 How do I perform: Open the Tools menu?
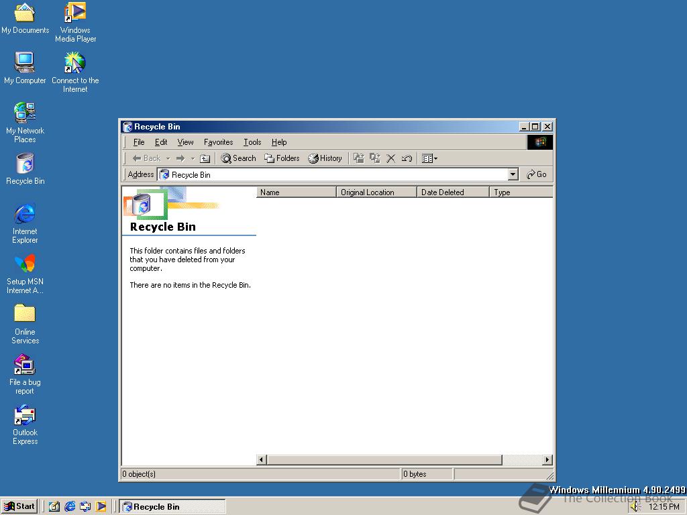pos(252,142)
